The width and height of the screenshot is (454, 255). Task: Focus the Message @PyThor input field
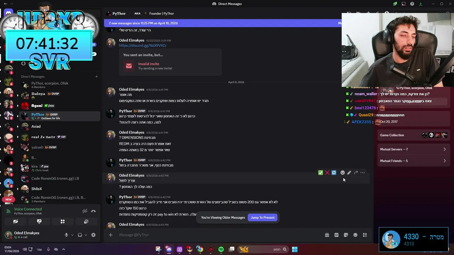tap(220, 235)
